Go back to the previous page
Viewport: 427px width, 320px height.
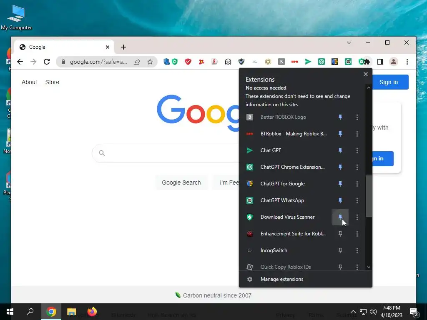point(20,62)
